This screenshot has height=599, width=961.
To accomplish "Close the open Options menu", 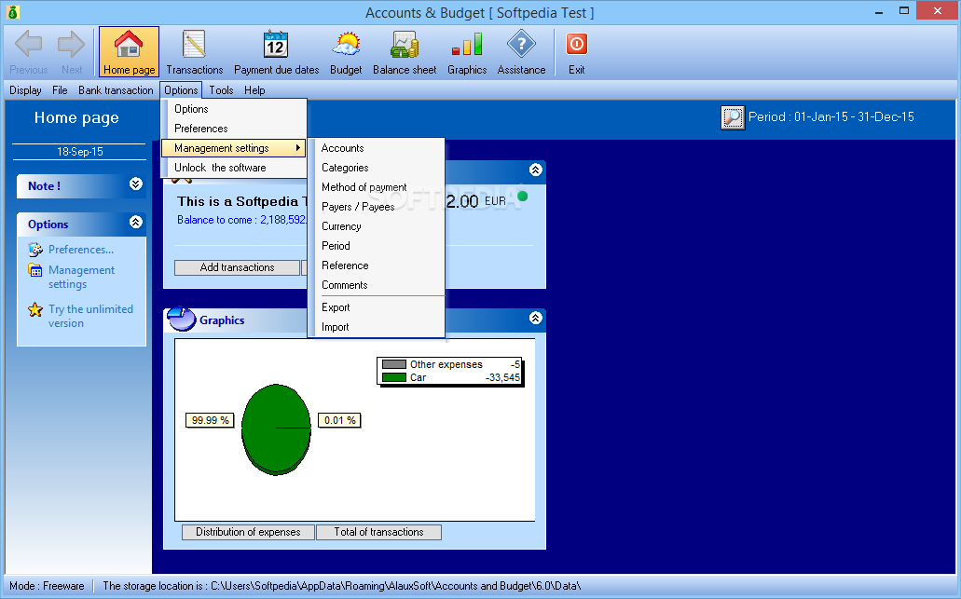I will [x=181, y=90].
